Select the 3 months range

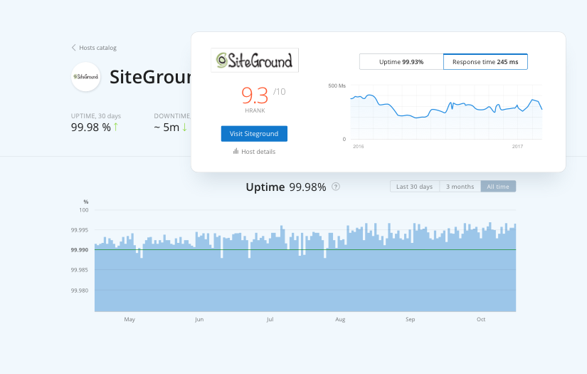click(460, 187)
